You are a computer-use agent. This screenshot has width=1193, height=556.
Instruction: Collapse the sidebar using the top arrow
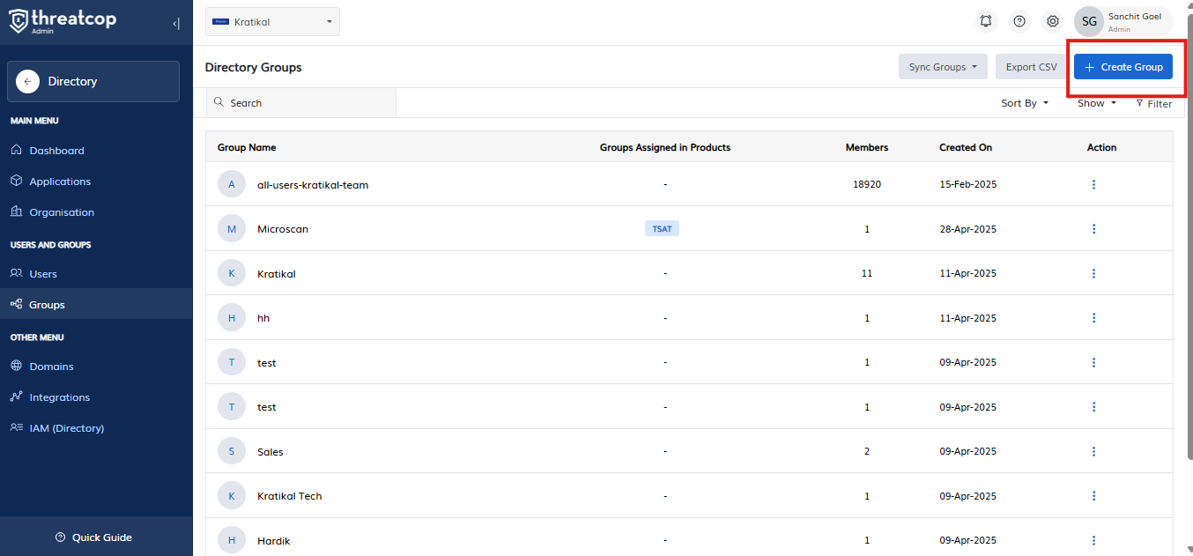176,24
